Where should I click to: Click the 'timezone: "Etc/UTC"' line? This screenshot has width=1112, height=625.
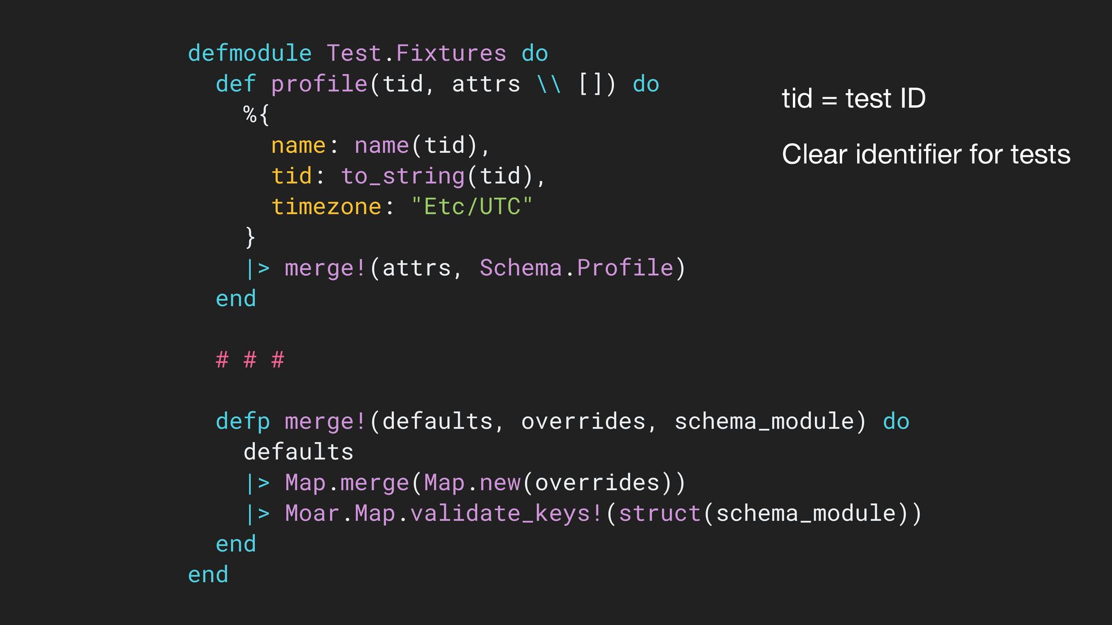point(402,207)
